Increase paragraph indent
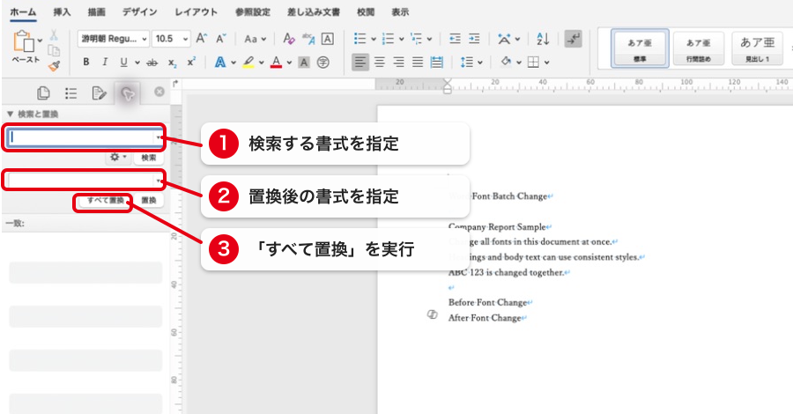The image size is (793, 414). [x=474, y=39]
